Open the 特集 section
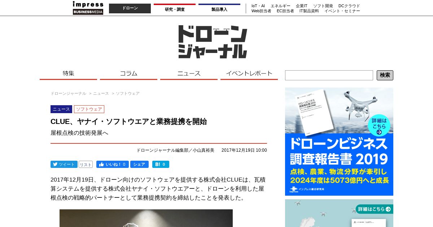The image size is (433, 227). (68, 74)
